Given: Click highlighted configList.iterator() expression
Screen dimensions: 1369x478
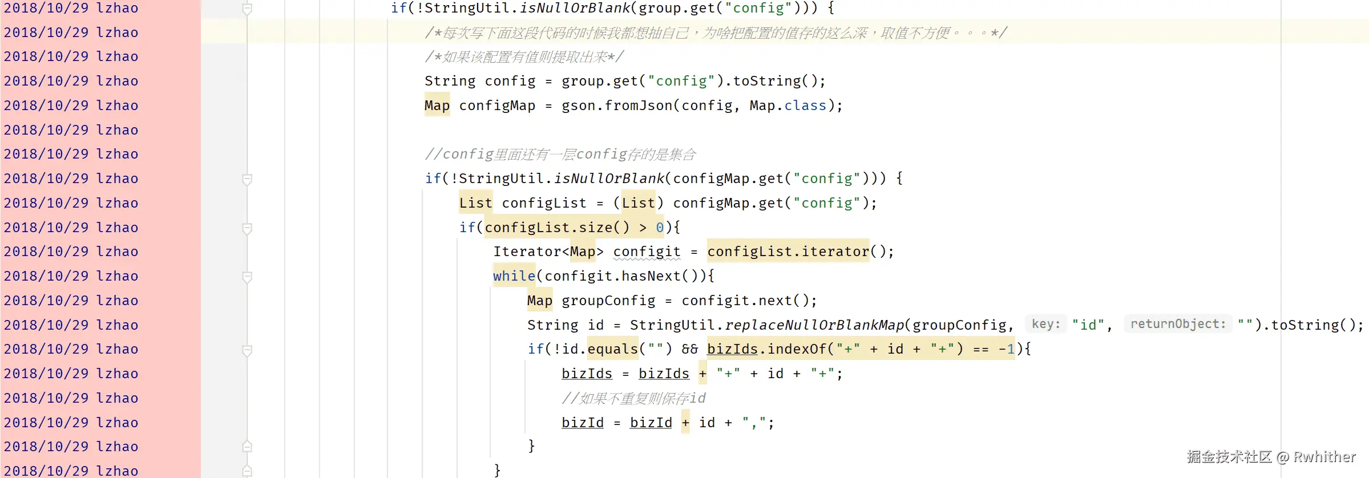Looking at the screenshot, I should coord(788,252).
